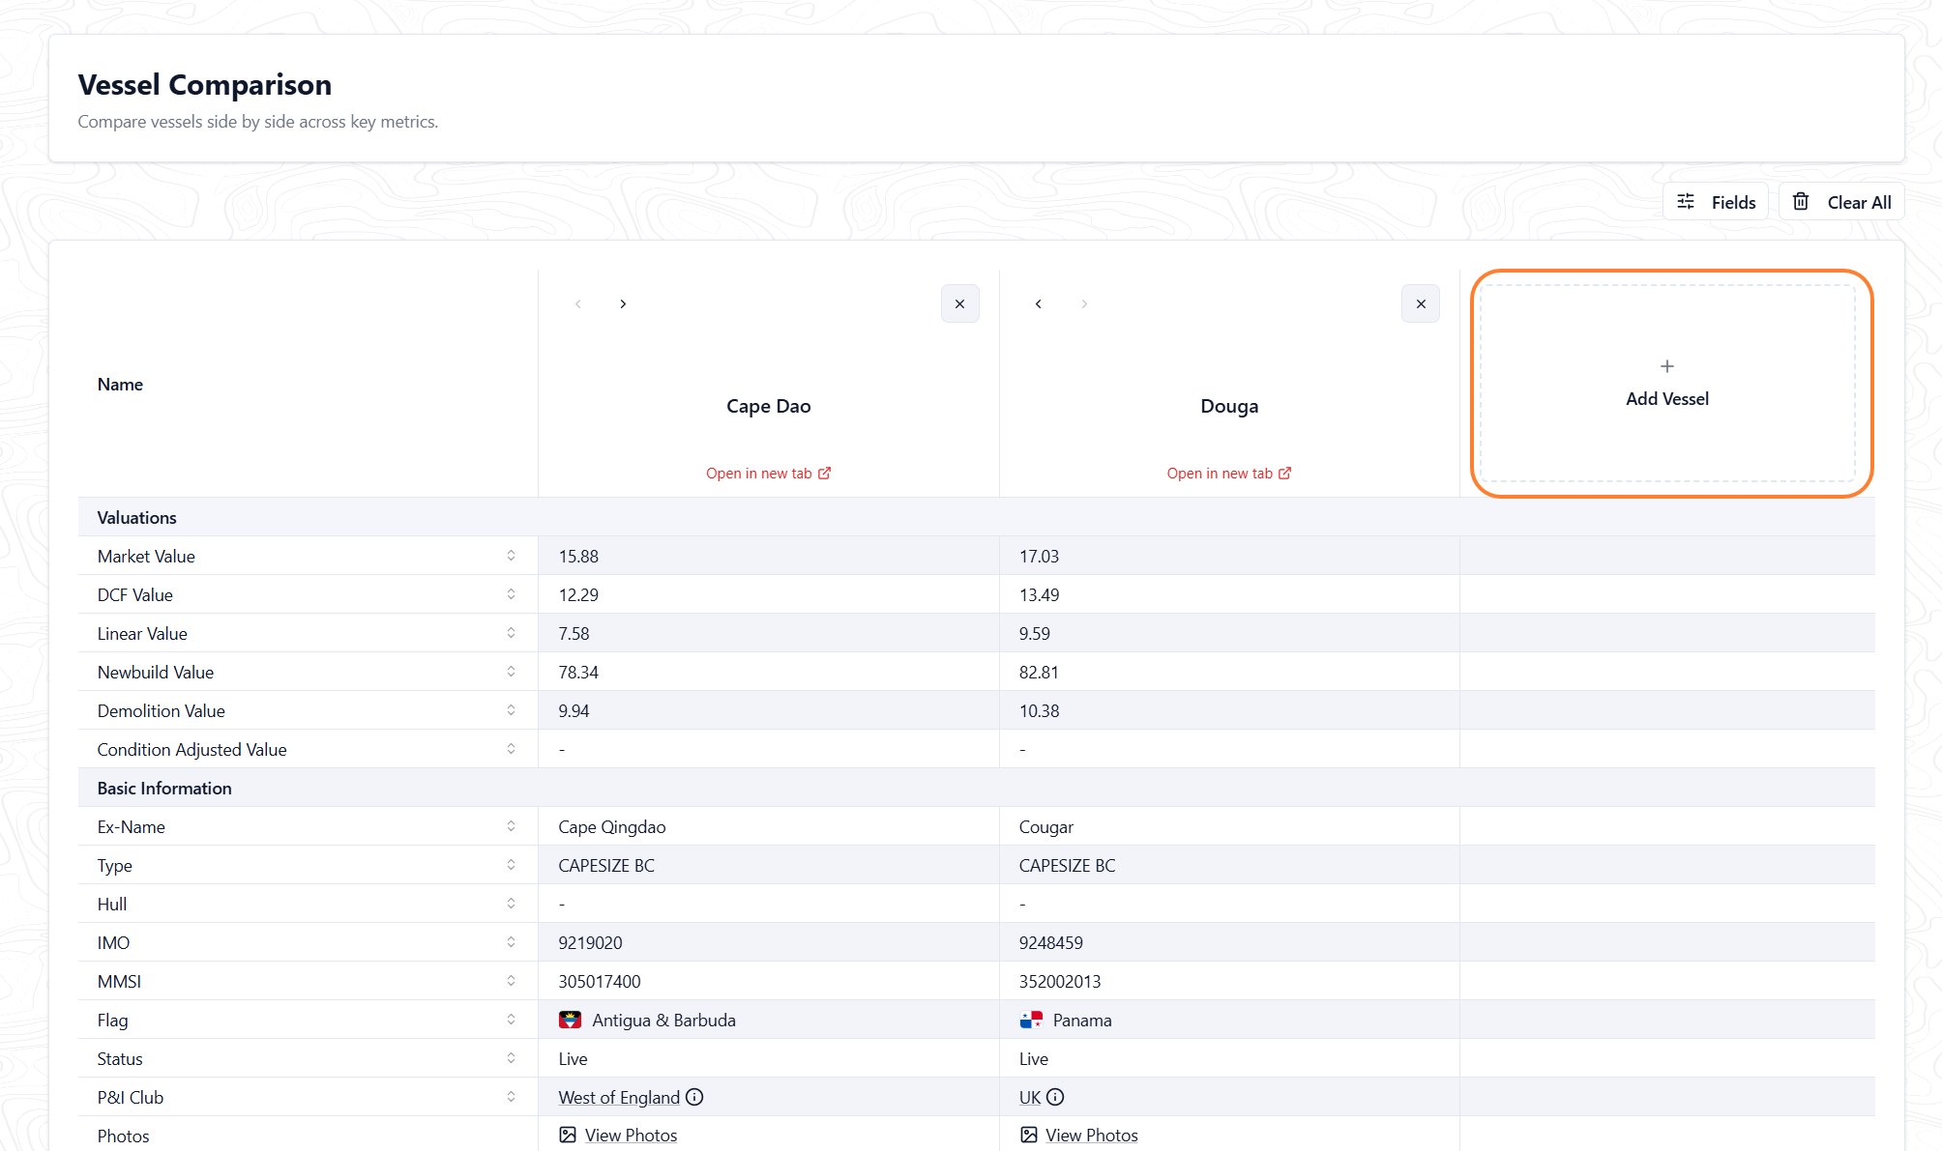This screenshot has height=1151, width=1942.
Task: Reorder the Market Value row handle
Action: pyautogui.click(x=511, y=556)
